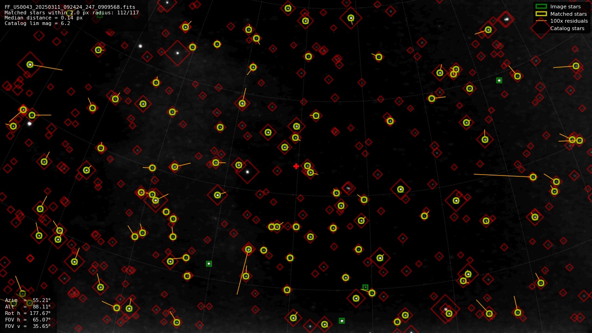Click the yellow Matched stars legend swatch
Image resolution: width=592 pixels, height=333 pixels.
pyautogui.click(x=541, y=14)
